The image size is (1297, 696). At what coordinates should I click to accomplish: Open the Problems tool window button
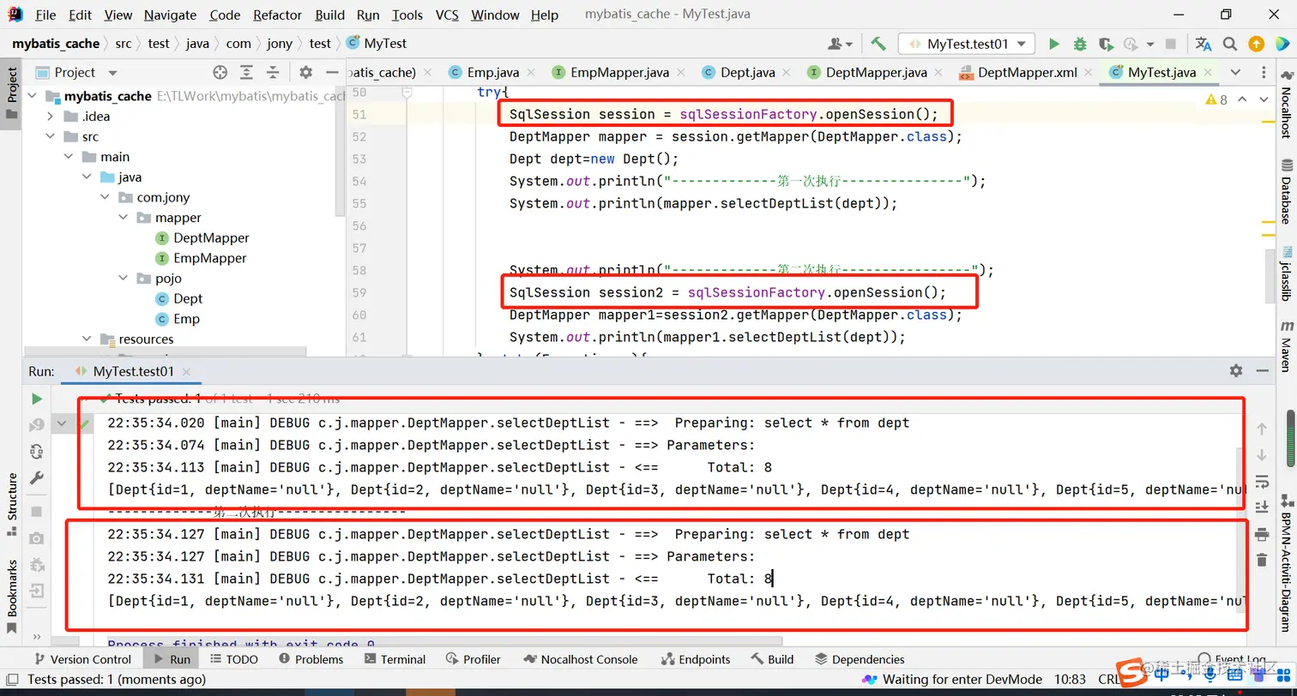311,659
